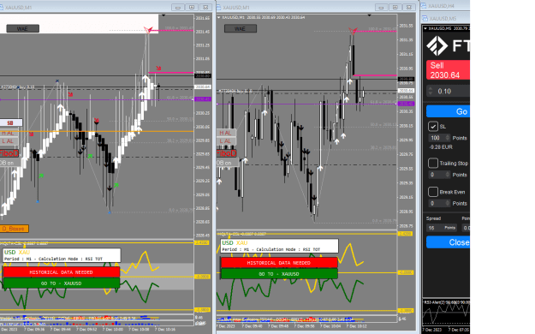The height and width of the screenshot is (334, 535).
Task: Toggle L AL alert in middle chart
Action: pos(226,141)
